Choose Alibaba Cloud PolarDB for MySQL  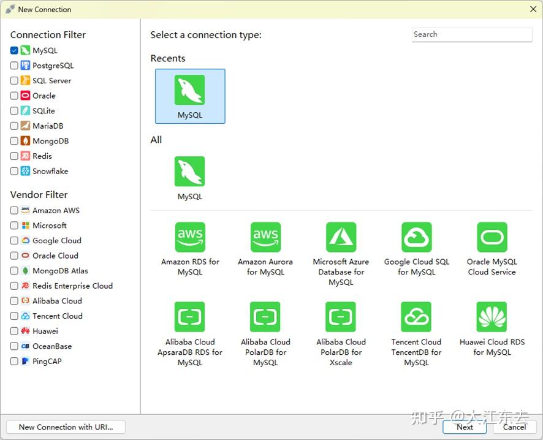(265, 317)
